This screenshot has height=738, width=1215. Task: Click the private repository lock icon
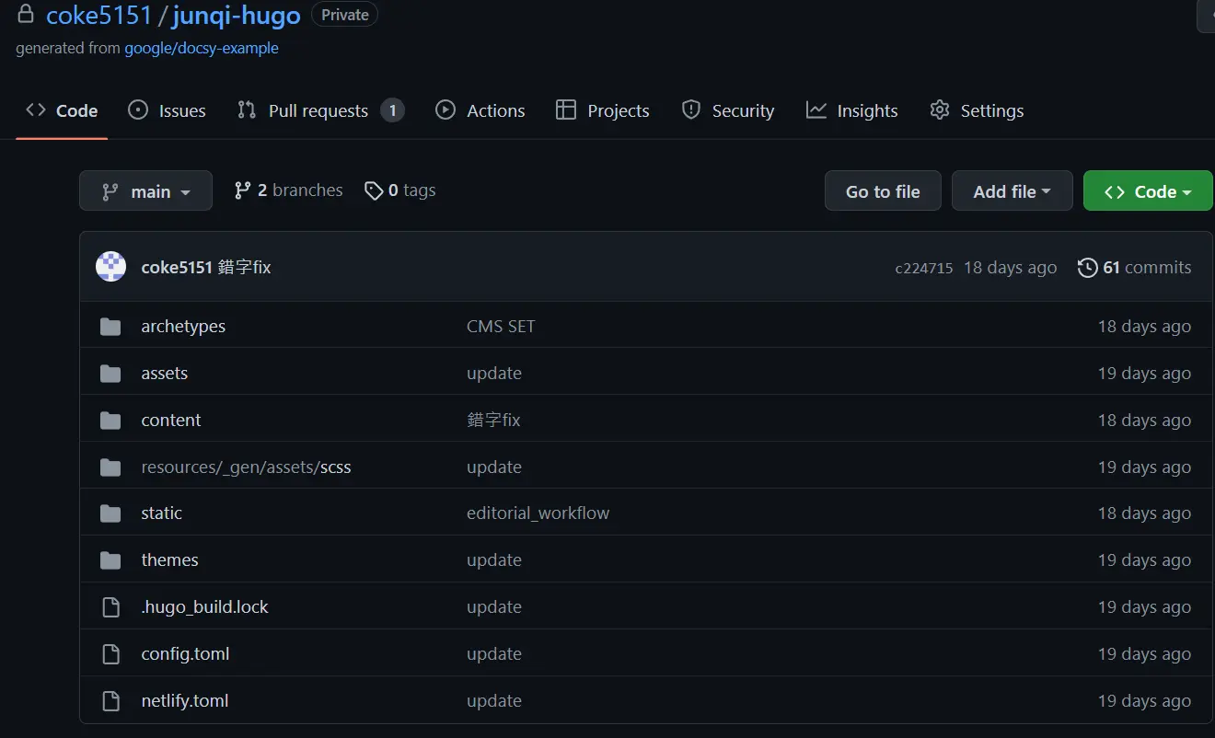tap(26, 15)
